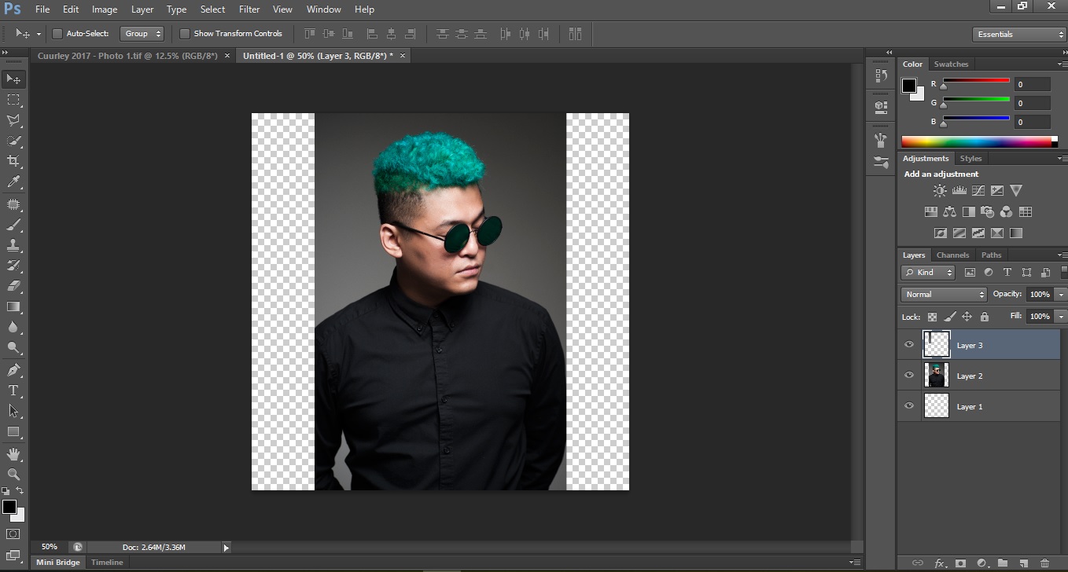
Task: Toggle lock position
Action: pyautogui.click(x=967, y=317)
